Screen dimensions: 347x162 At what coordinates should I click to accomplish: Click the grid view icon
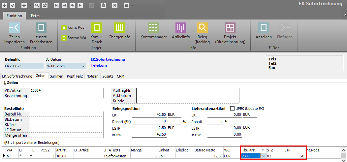(126, 5)
